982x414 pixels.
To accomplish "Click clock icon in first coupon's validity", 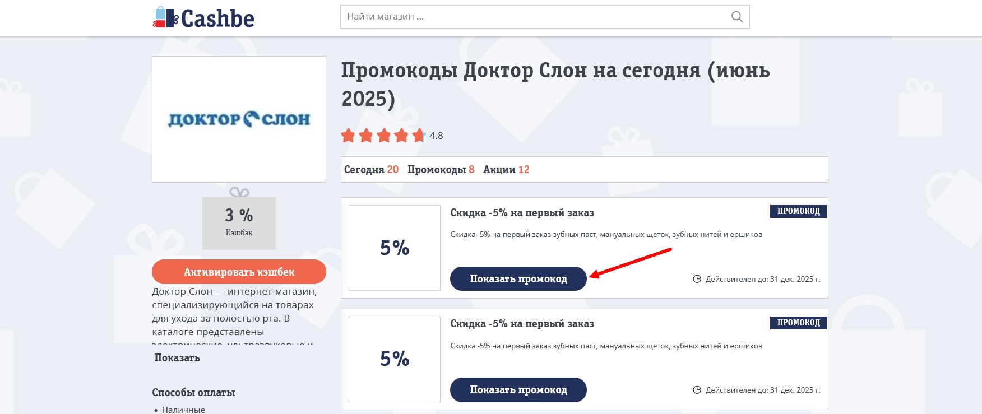I will 697,279.
